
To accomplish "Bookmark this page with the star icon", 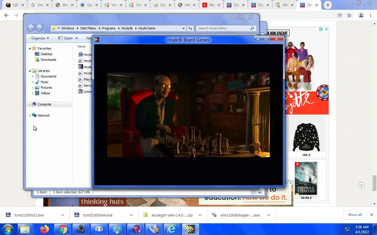I will coord(349,15).
